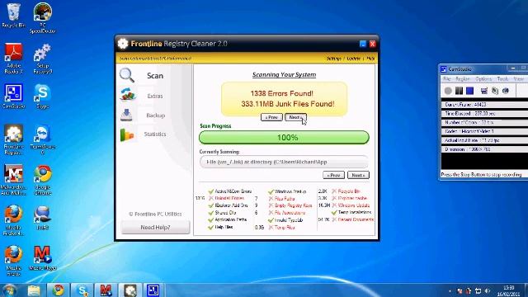Click the Time Elapsed row in CamStudio
This screenshot has width=528, height=297.
point(484,114)
